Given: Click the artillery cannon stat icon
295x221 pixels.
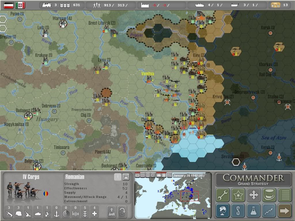Looking at the screenshot, I should pyautogui.click(x=28, y=214).
